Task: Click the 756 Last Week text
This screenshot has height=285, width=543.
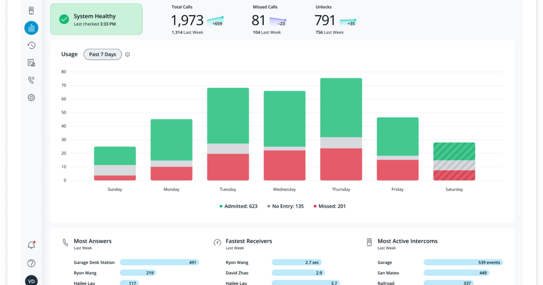Action: tap(329, 33)
